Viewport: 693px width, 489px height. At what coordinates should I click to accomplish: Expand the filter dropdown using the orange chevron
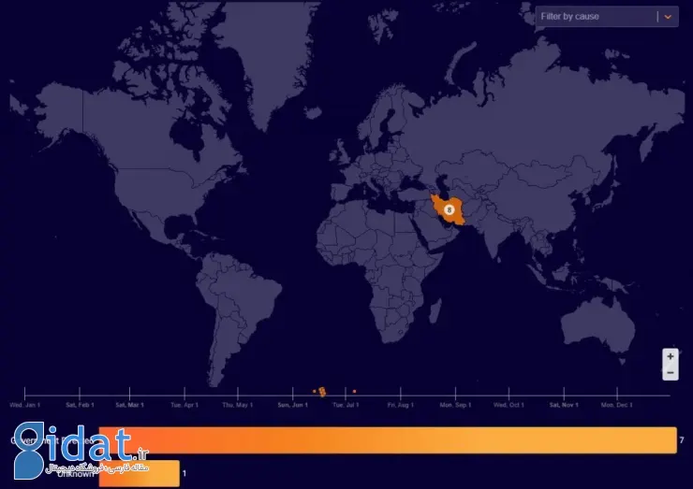[667, 17]
